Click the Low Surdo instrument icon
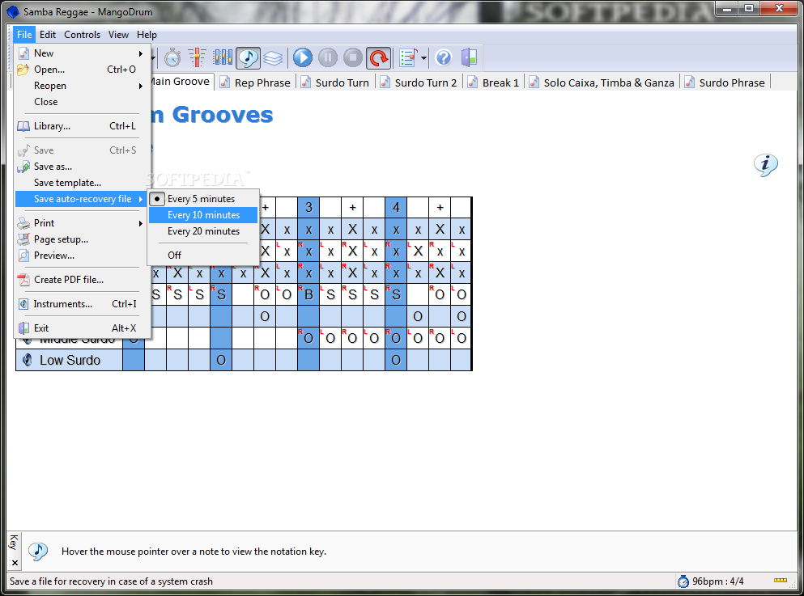This screenshot has width=804, height=596. click(28, 360)
